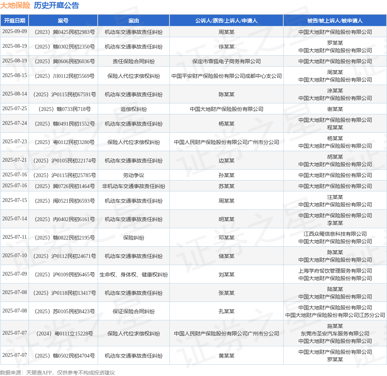Click case number (2025)赣0491民初1552号
This screenshot has width=387, height=376.
[63, 124]
